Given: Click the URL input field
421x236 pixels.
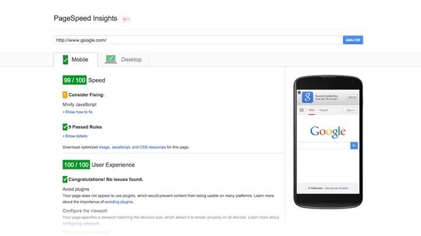Looking at the screenshot, I should [197, 40].
